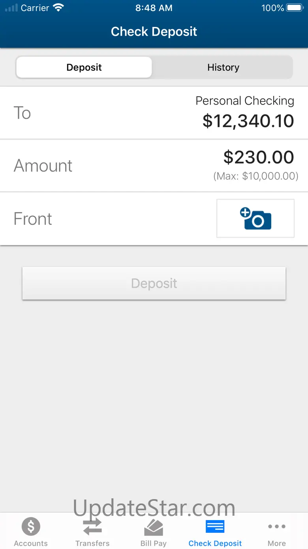Tap the Amount label
Screen dimensions: 308x549
click(43, 166)
